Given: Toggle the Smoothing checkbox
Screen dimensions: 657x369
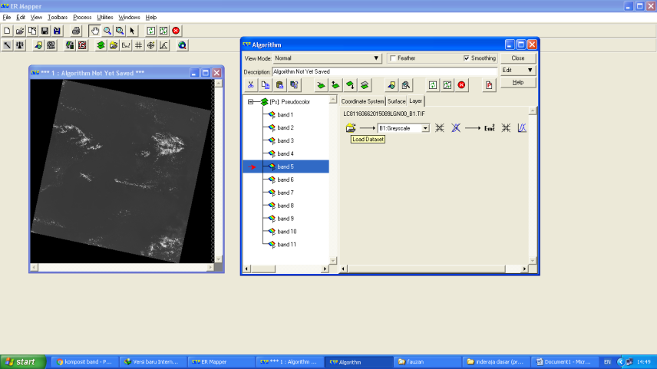Looking at the screenshot, I should click(x=467, y=58).
